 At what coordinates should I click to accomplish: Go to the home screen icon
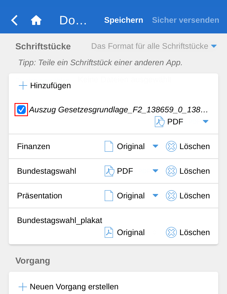[x=36, y=20]
